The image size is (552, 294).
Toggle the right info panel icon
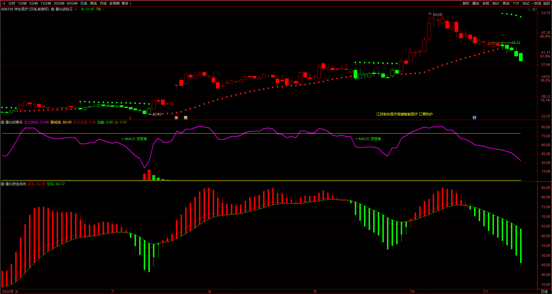click(534, 9)
